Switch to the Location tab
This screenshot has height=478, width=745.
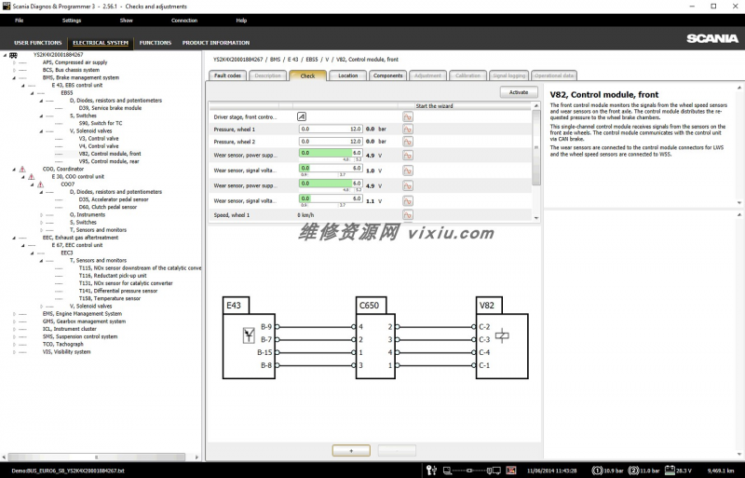[x=347, y=75]
